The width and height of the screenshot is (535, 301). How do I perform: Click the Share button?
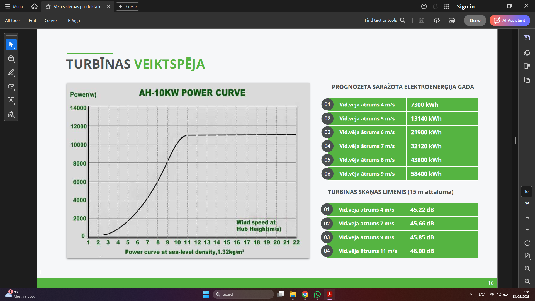(475, 20)
